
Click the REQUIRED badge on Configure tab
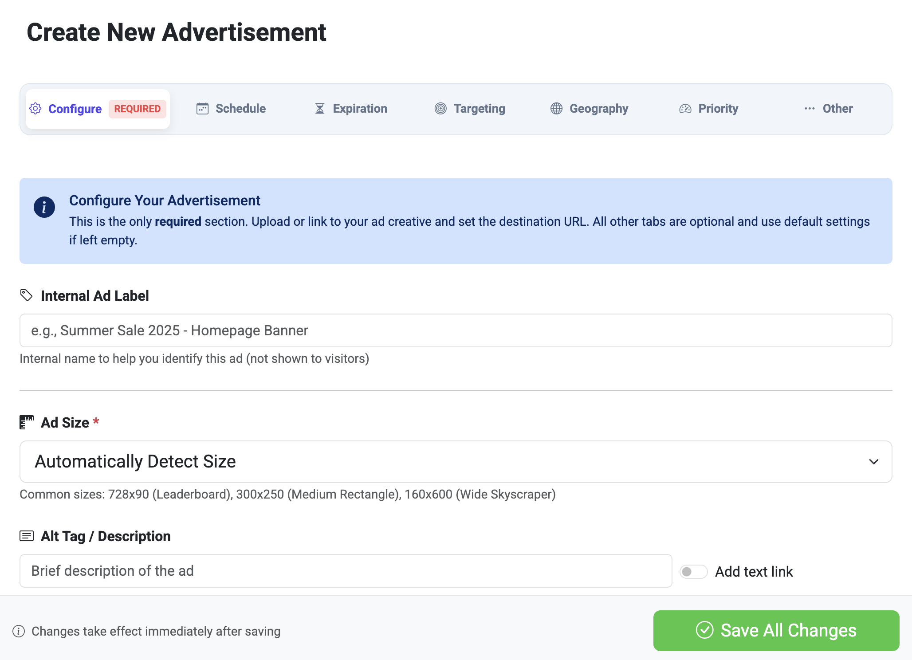[x=137, y=109]
